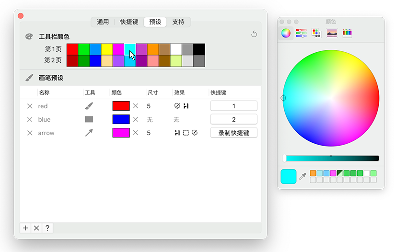The width and height of the screenshot is (396, 252).
Task: Reset toolbar colors with the circular arrow icon
Action: tap(254, 34)
